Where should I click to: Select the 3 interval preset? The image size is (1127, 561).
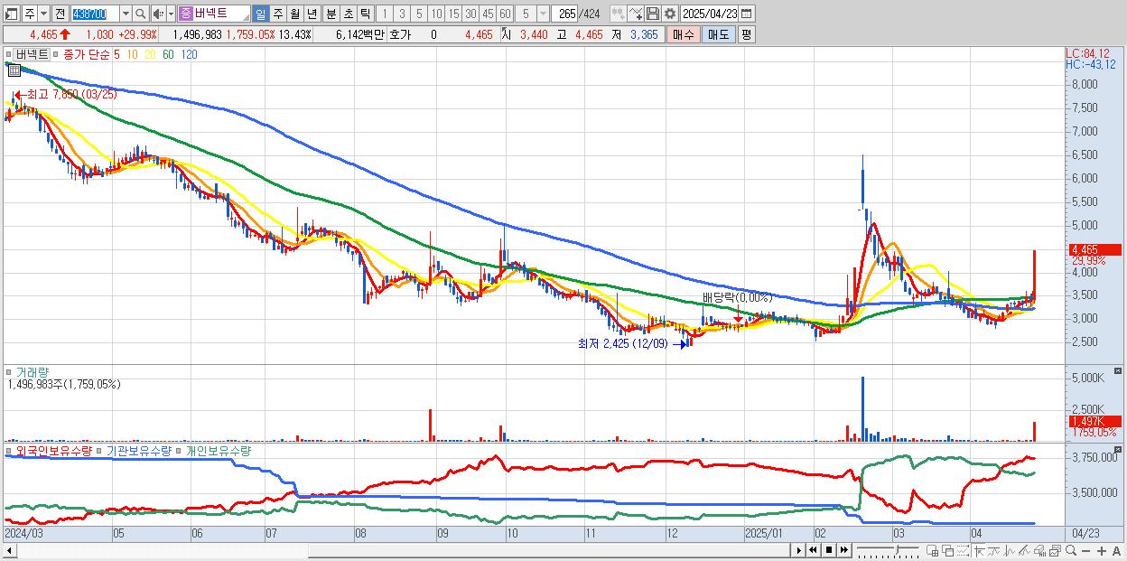[x=402, y=14]
